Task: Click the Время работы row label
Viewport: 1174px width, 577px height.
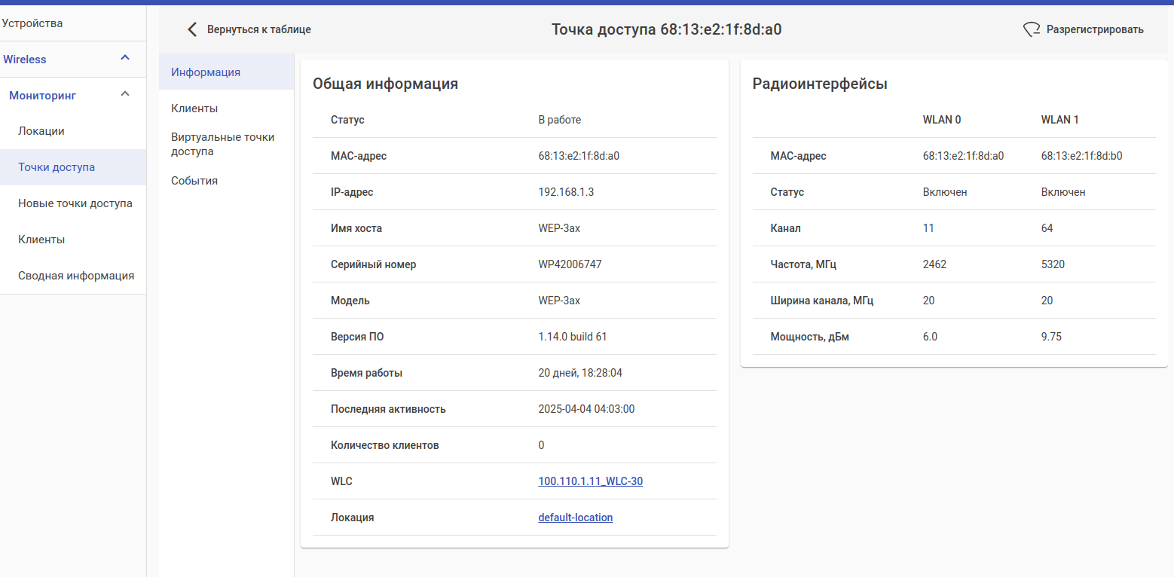Action: click(x=366, y=373)
